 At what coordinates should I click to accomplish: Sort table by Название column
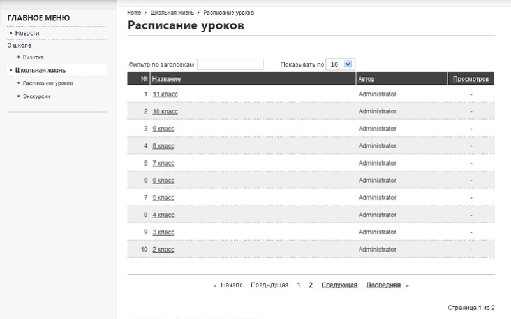[x=167, y=79]
